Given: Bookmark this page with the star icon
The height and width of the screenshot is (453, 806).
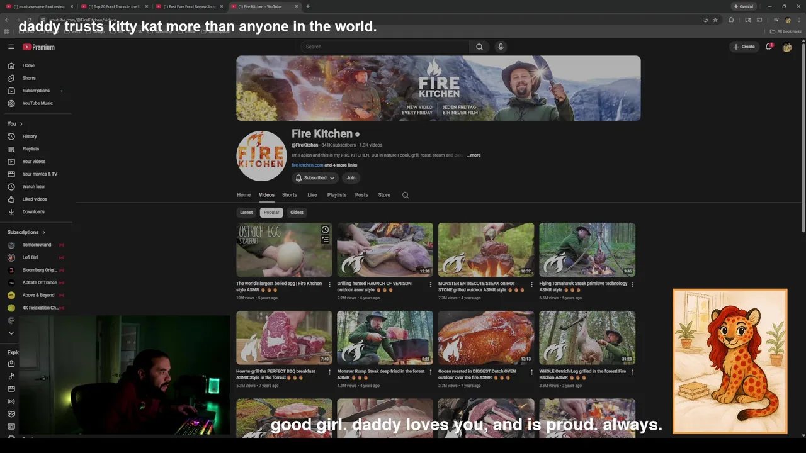Looking at the screenshot, I should coord(715,20).
